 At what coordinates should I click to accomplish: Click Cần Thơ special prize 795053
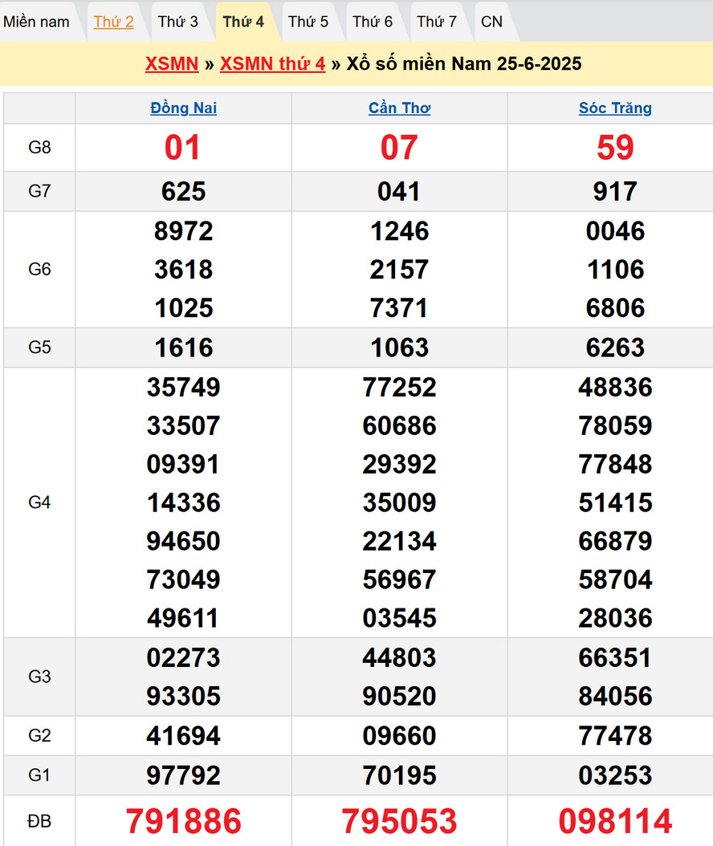tap(399, 821)
